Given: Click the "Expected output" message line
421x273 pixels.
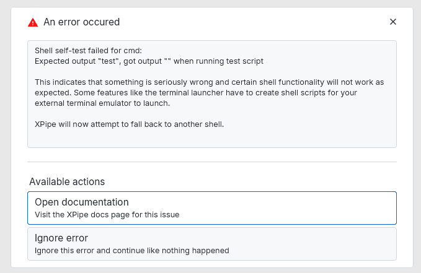Looking at the screenshot, I should point(149,61).
